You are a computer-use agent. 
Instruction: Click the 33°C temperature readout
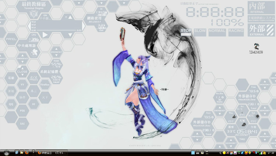(231, 132)
